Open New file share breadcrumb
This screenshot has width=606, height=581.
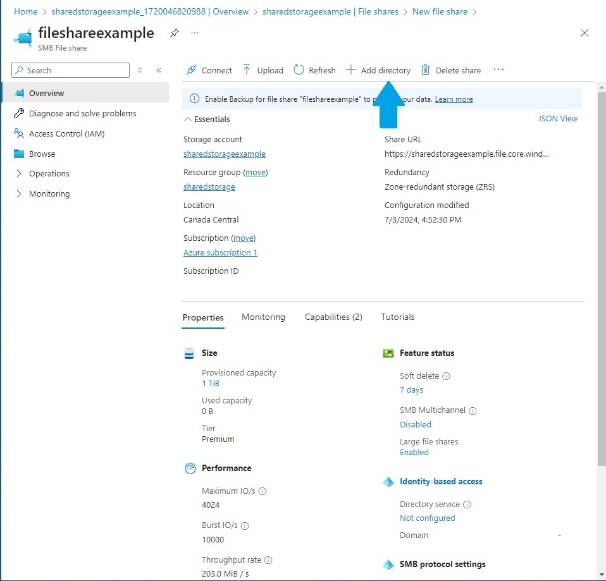(x=440, y=11)
